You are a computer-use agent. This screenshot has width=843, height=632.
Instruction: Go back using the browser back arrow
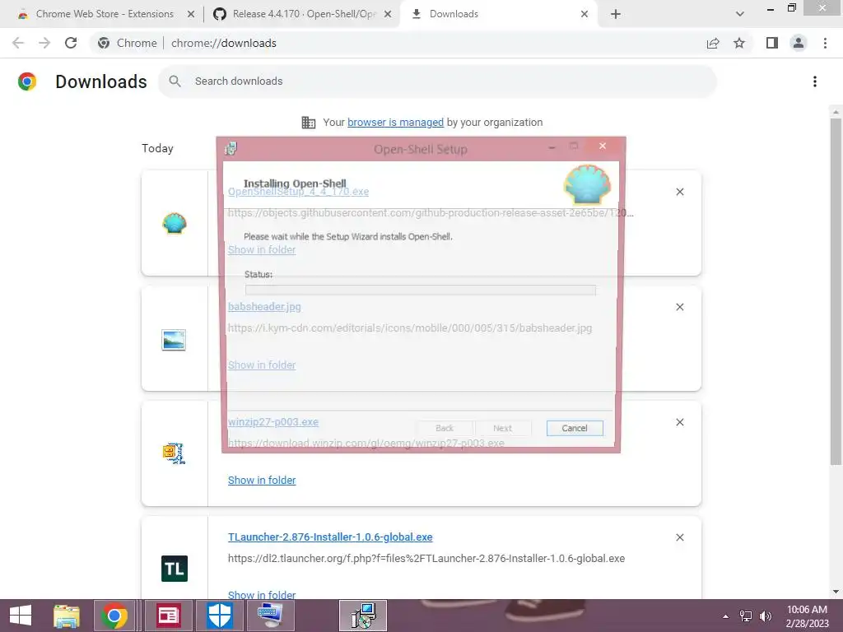[x=18, y=43]
